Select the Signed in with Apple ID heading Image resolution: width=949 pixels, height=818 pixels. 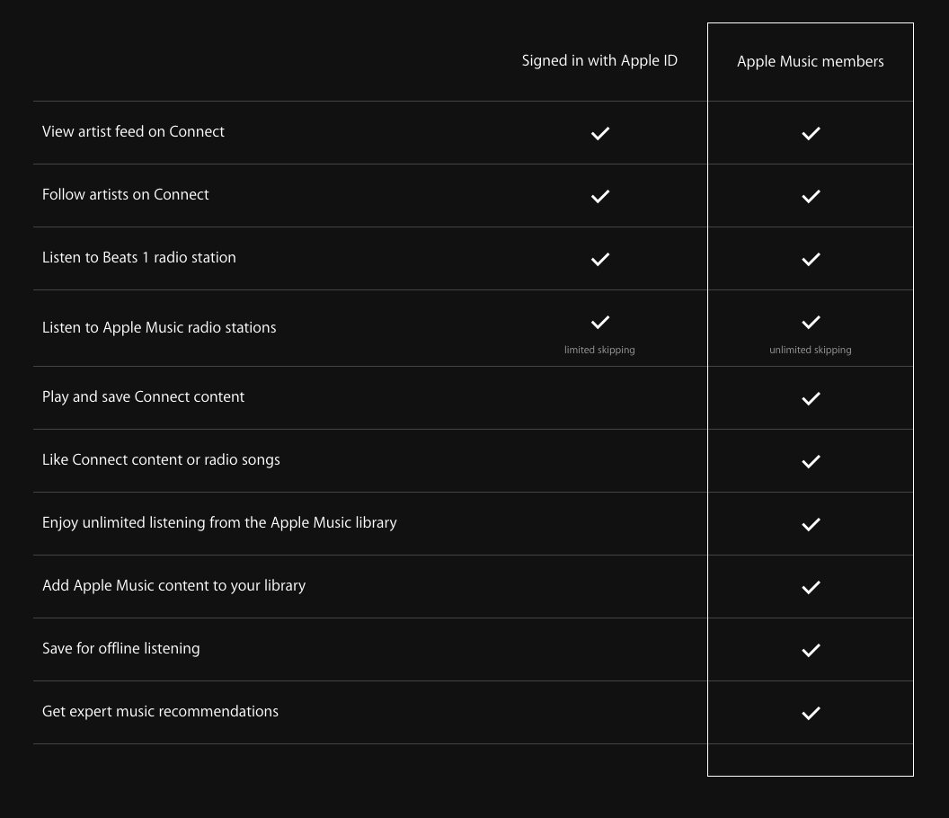[599, 61]
